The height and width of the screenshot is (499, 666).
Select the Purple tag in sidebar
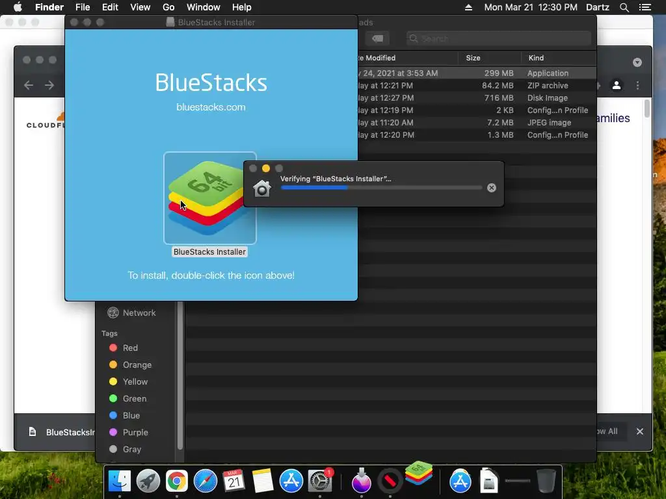coord(129,432)
